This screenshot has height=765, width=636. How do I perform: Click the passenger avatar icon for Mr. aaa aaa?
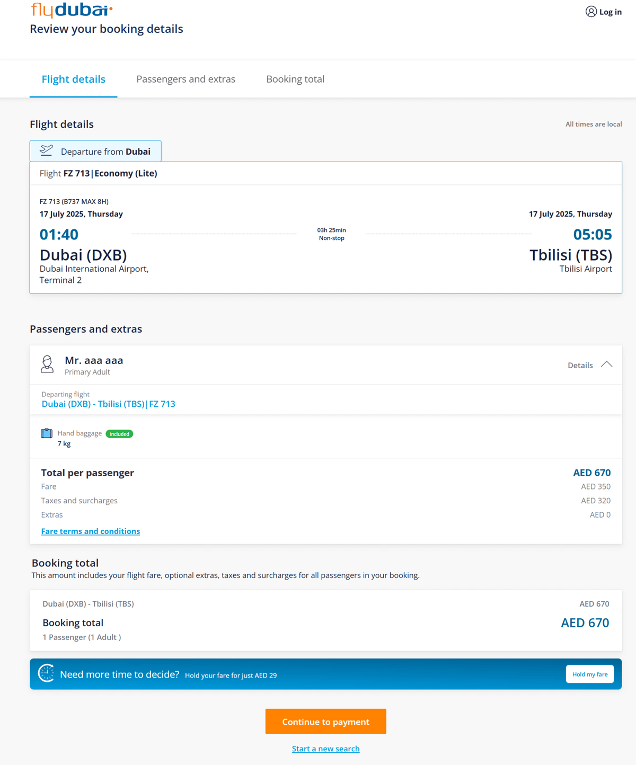click(x=47, y=364)
